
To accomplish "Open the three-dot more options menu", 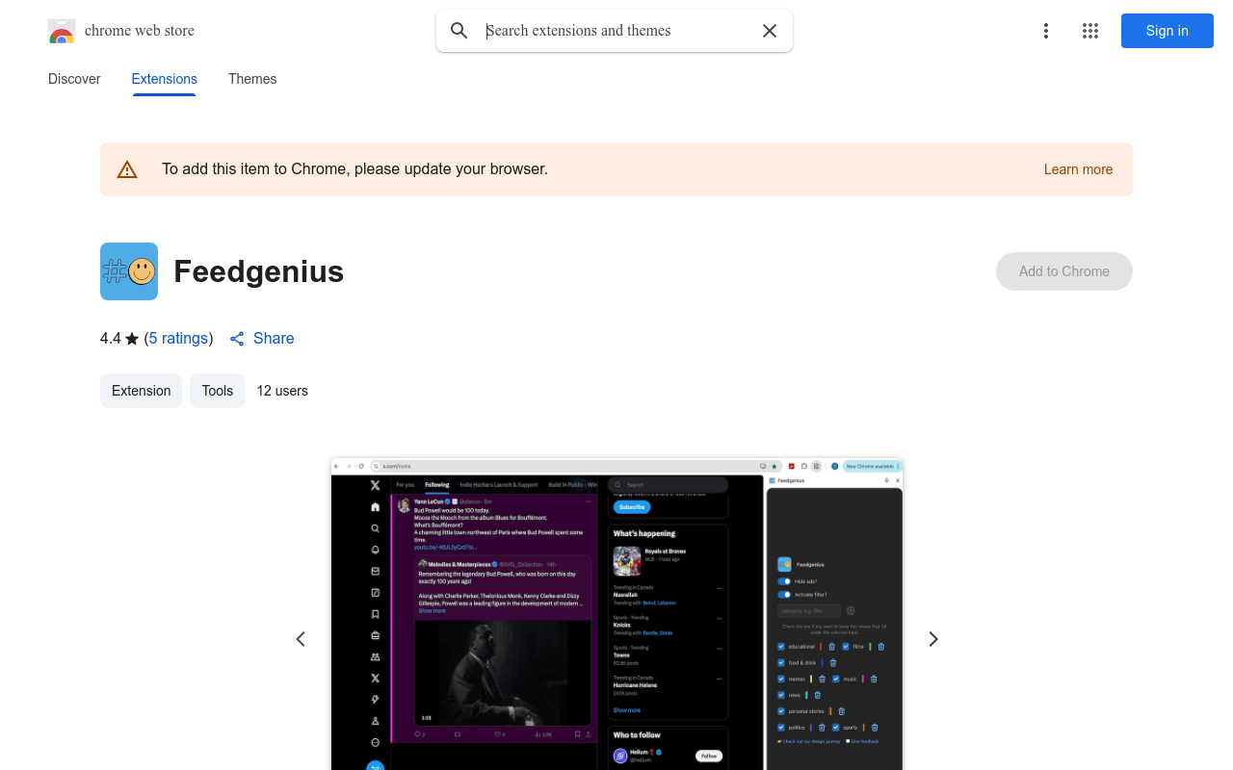I will [1046, 31].
